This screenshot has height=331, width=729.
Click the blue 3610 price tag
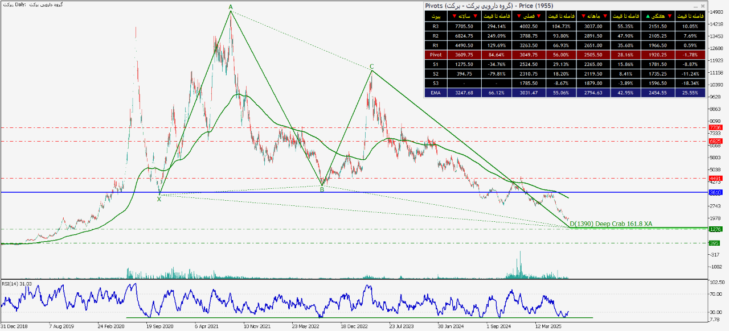[715, 192]
